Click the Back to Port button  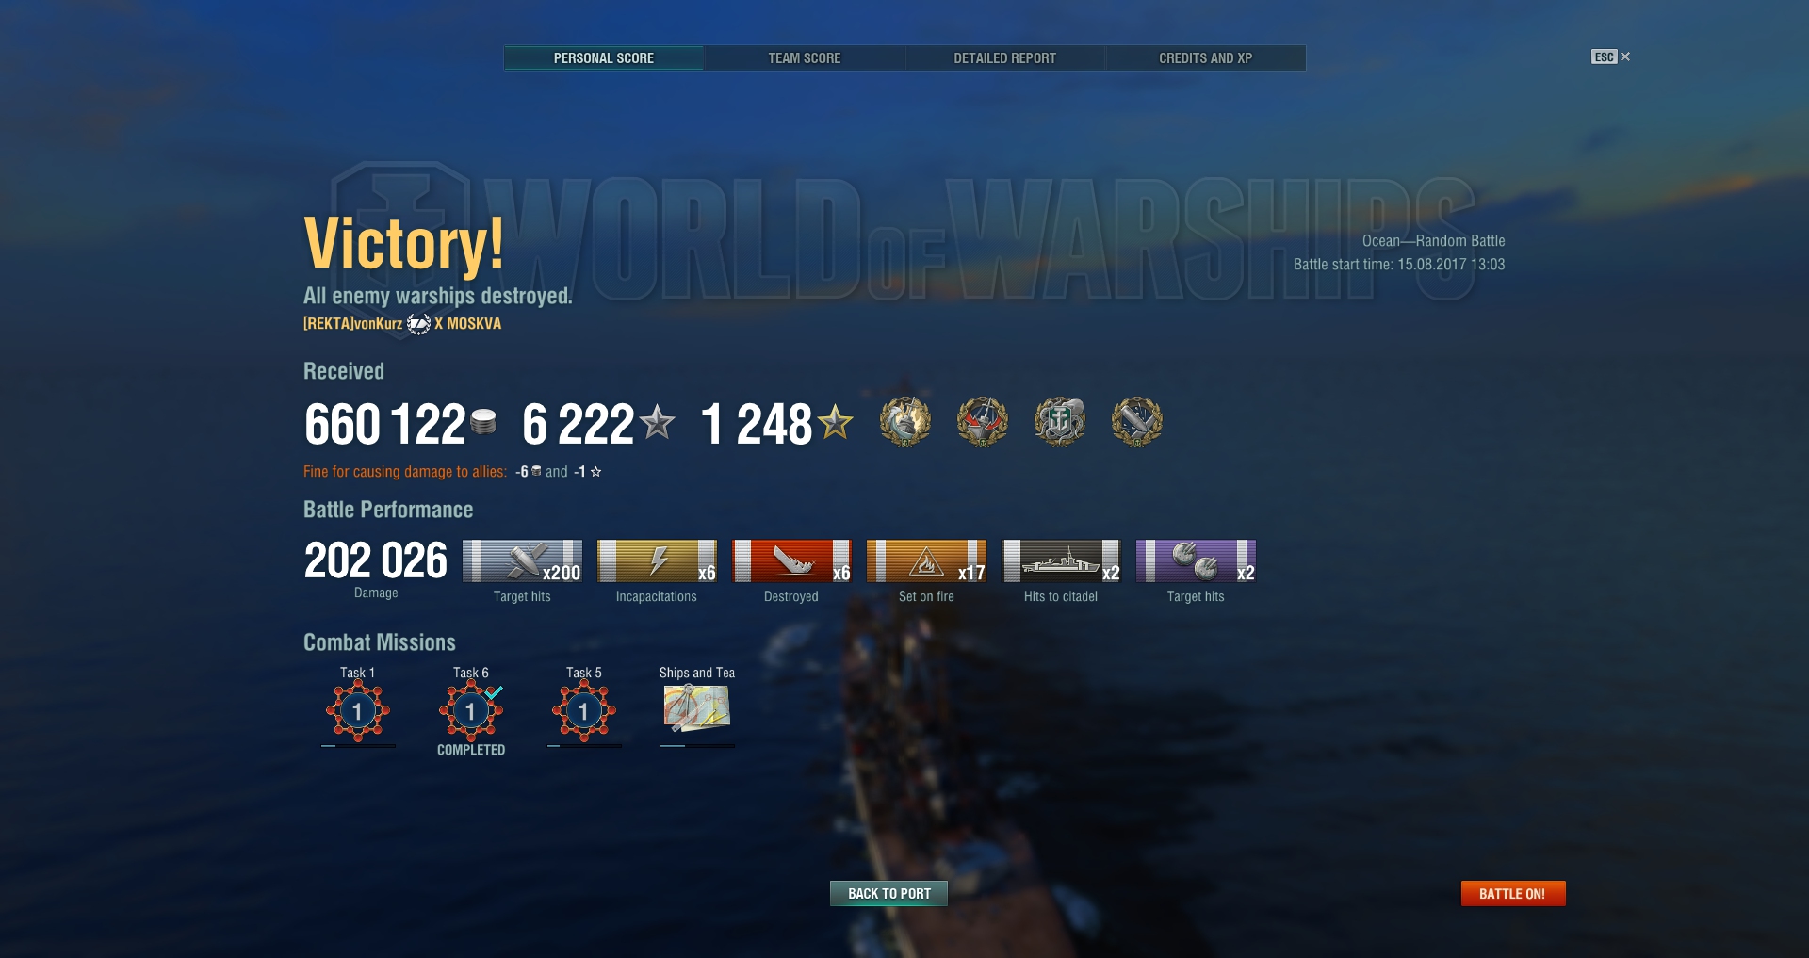click(x=888, y=893)
